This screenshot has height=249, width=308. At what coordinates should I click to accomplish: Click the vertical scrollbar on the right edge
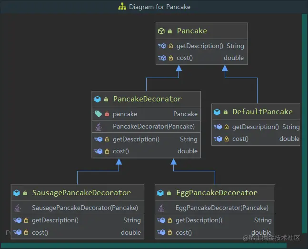(x=305, y=123)
